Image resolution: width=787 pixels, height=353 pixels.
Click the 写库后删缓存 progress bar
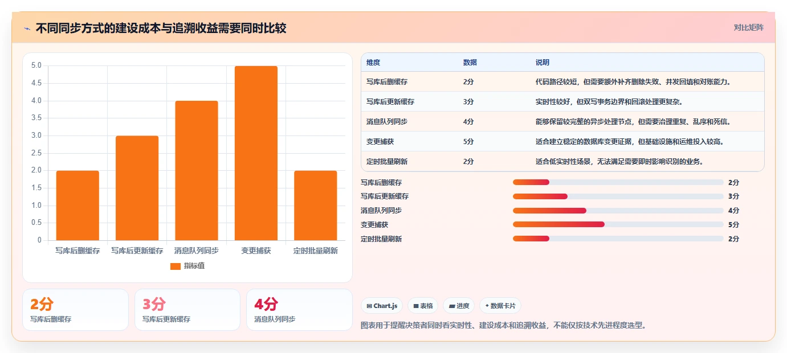point(618,182)
